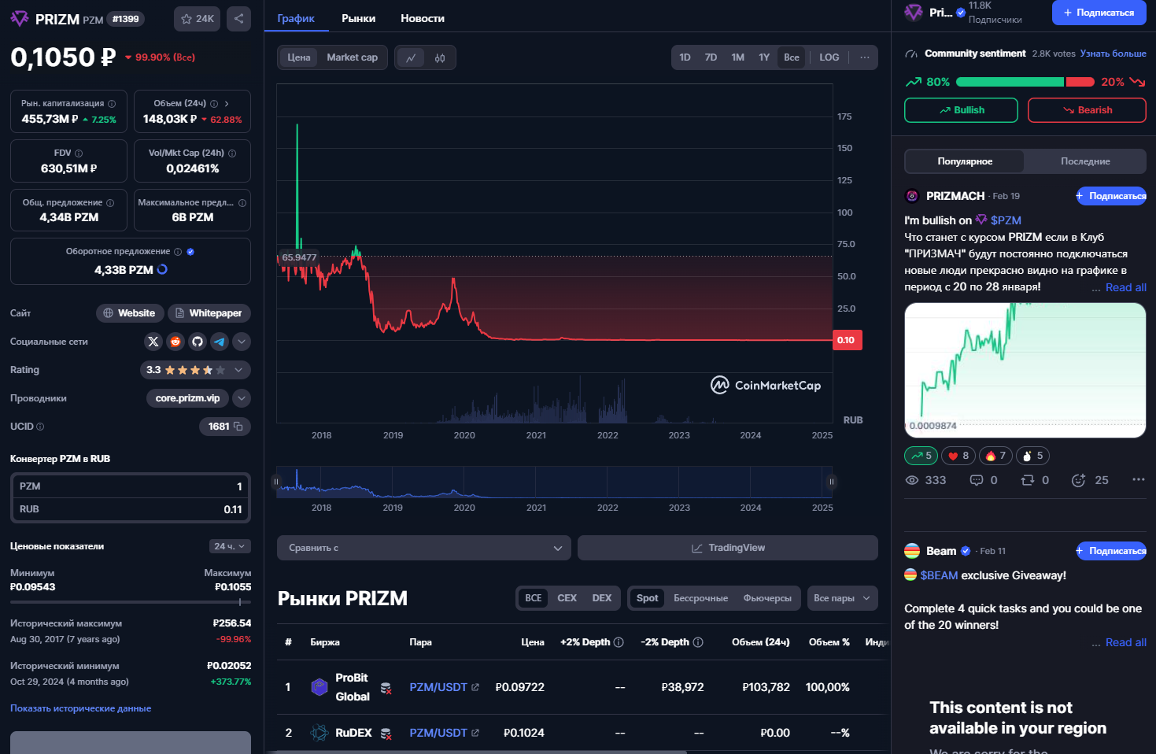Switch to the Рынки tab
This screenshot has height=754, width=1156.
pyautogui.click(x=358, y=18)
